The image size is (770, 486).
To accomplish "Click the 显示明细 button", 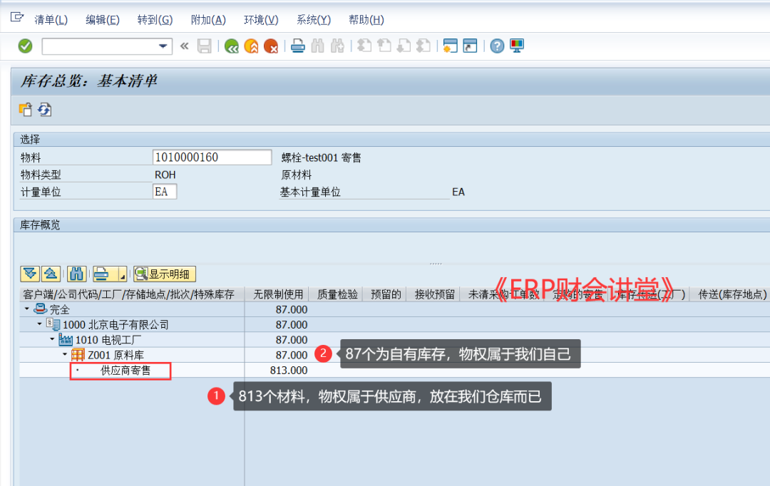I will tap(165, 274).
